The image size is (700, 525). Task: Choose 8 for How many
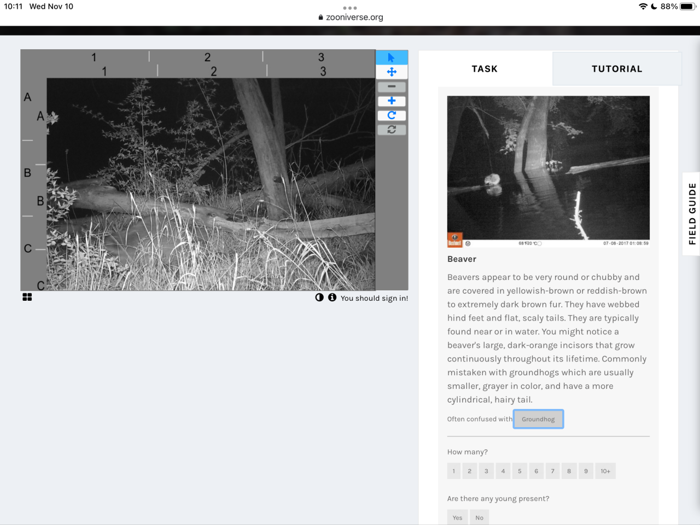pos(569,471)
